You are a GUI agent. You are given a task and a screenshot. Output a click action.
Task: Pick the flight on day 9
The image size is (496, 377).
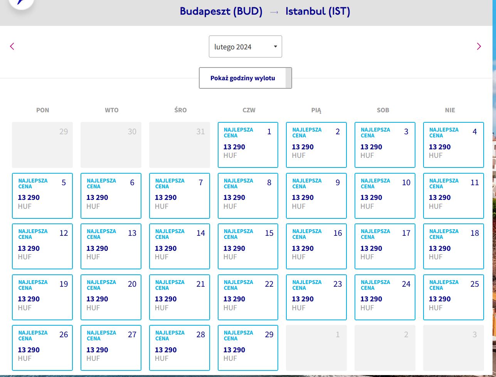click(x=316, y=196)
